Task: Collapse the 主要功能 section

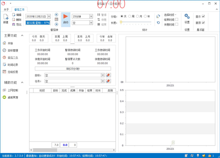Action: click(22, 36)
